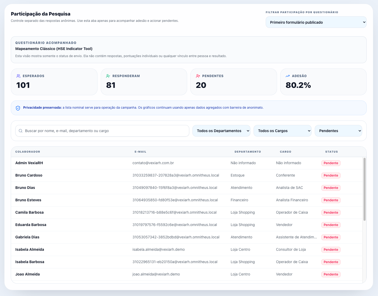Click the Mapeamento Clássico questionnaire title
Viewport: 378px width, 296px height.
coord(54,49)
